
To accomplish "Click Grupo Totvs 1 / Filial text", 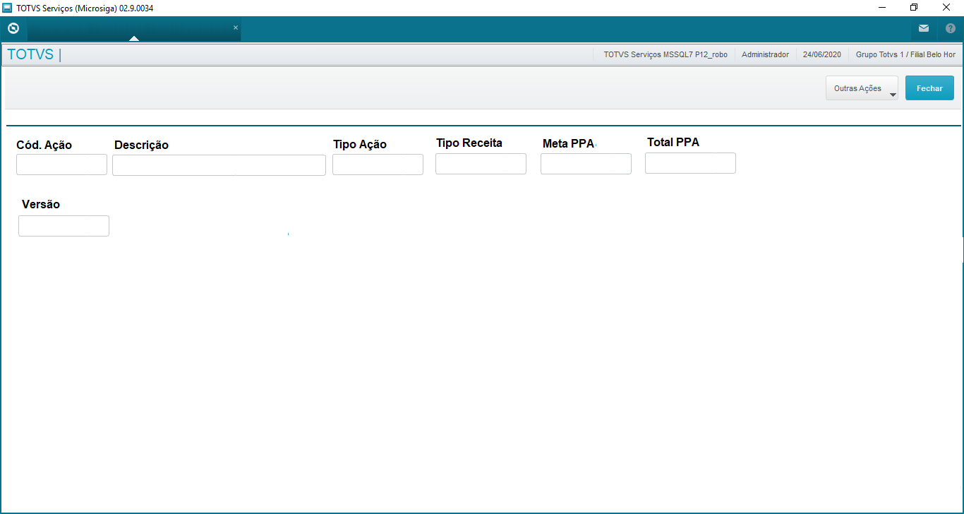I will [x=905, y=54].
